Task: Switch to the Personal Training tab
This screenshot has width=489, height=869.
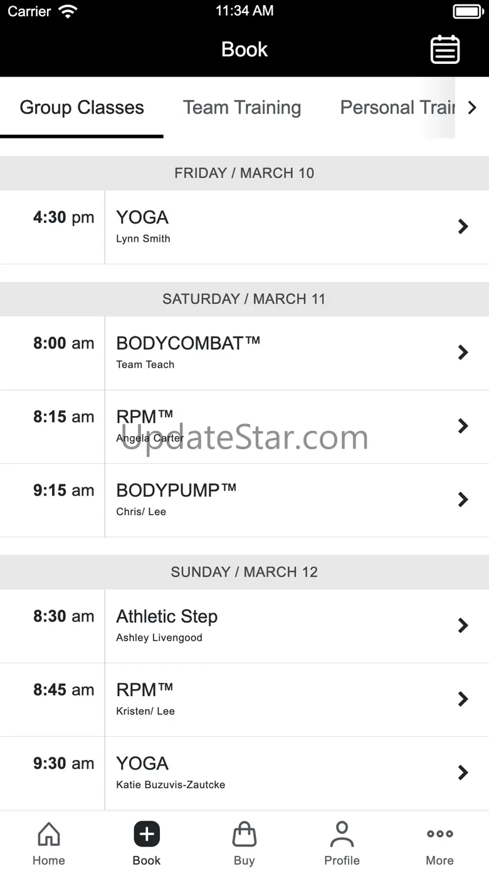Action: (397, 108)
